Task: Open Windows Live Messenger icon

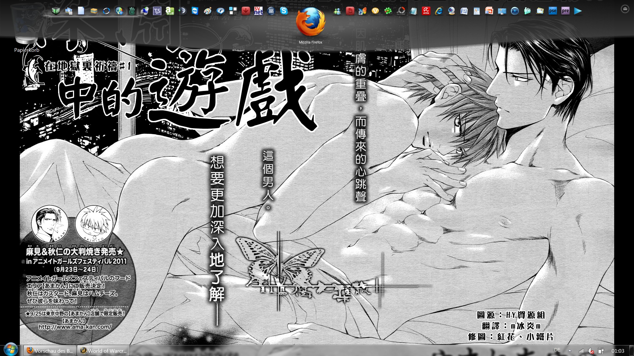Action: (337, 11)
